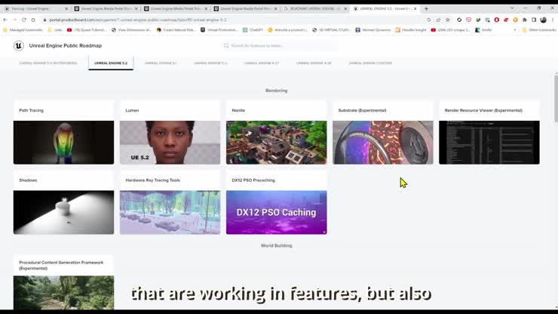Screen dimensions: 558x314
Task: Open the Chrome profile avatar
Action: (x=543, y=20)
